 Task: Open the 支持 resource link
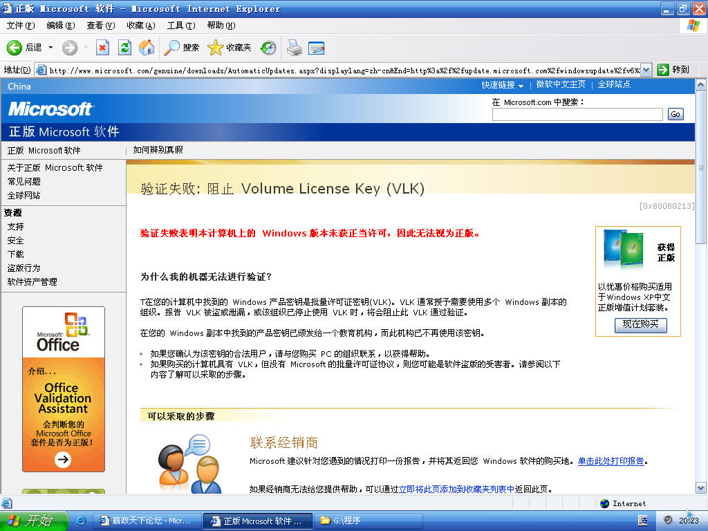point(15,227)
